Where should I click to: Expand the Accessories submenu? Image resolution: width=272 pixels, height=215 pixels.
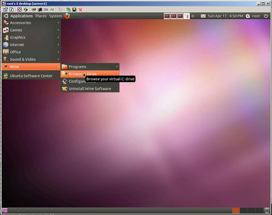click(31, 23)
